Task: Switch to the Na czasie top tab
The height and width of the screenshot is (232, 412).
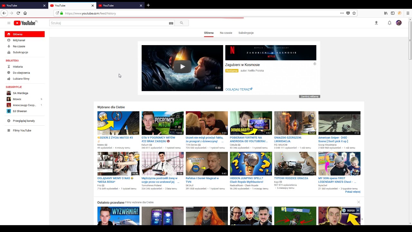Action: tap(226, 33)
